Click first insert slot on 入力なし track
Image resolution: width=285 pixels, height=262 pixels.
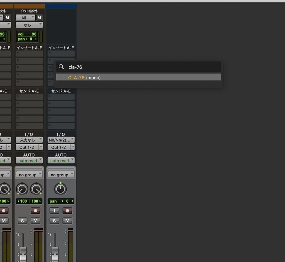tap(29, 54)
